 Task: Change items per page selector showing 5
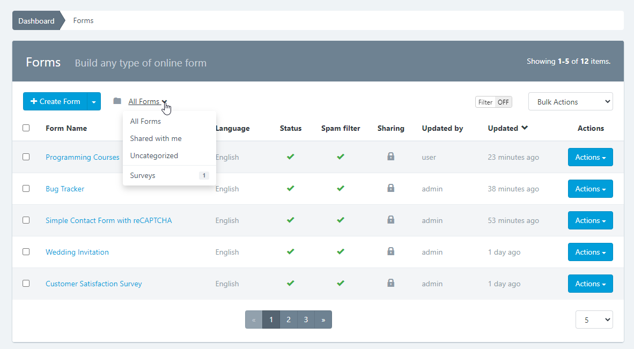594,320
